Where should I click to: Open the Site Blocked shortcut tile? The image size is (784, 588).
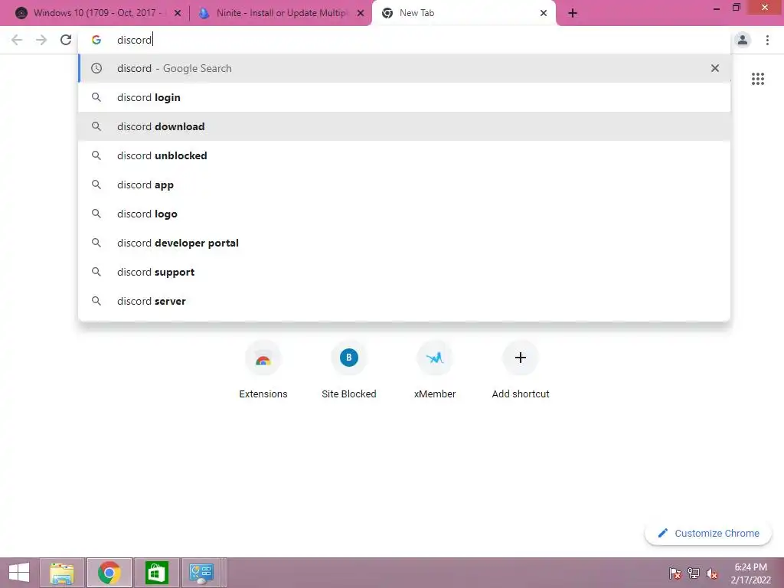tap(349, 370)
